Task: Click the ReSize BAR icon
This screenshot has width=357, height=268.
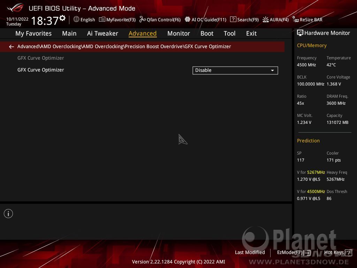Action: tap(296, 20)
